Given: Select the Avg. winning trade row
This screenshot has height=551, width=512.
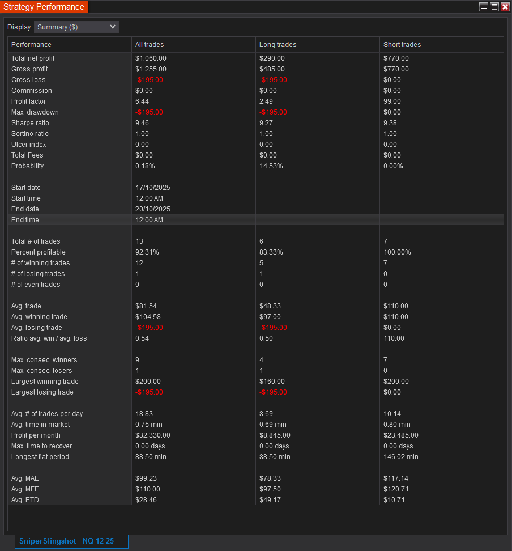Looking at the screenshot, I should pos(39,317).
